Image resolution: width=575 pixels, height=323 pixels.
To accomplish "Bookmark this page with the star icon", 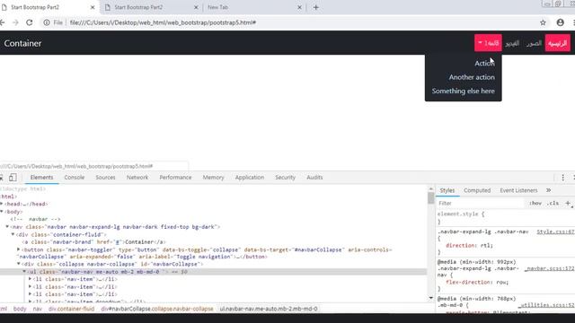I will coord(543,22).
